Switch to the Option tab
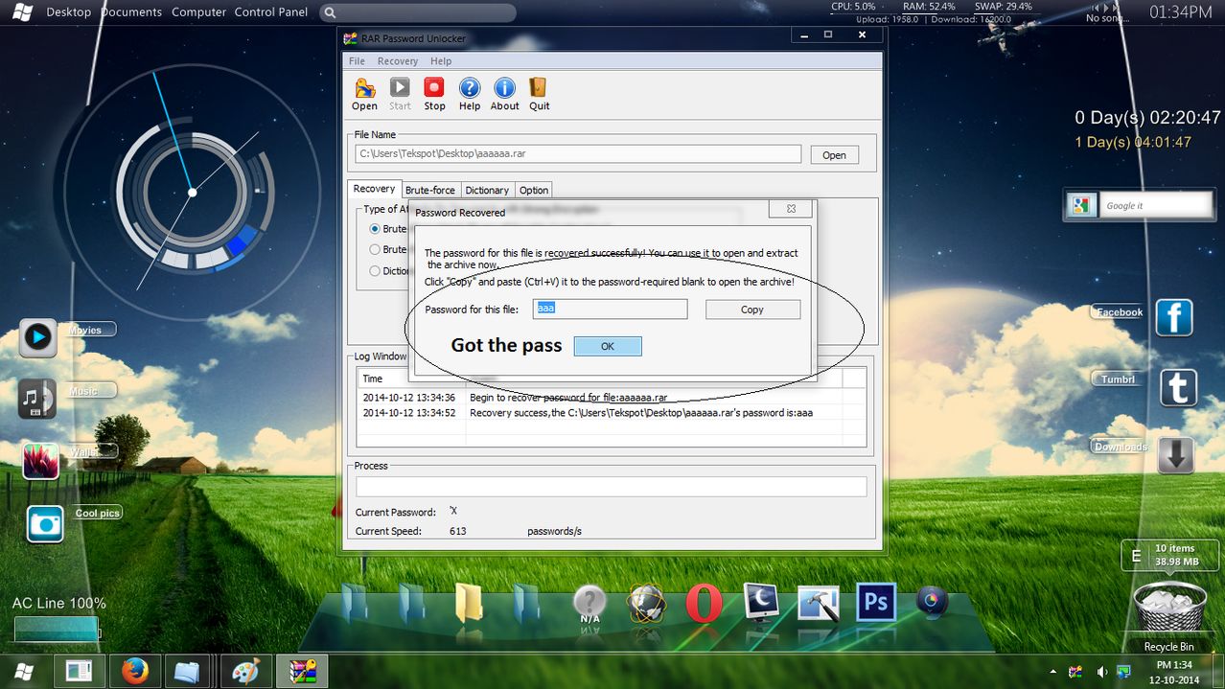Image resolution: width=1225 pixels, height=689 pixels. (534, 190)
